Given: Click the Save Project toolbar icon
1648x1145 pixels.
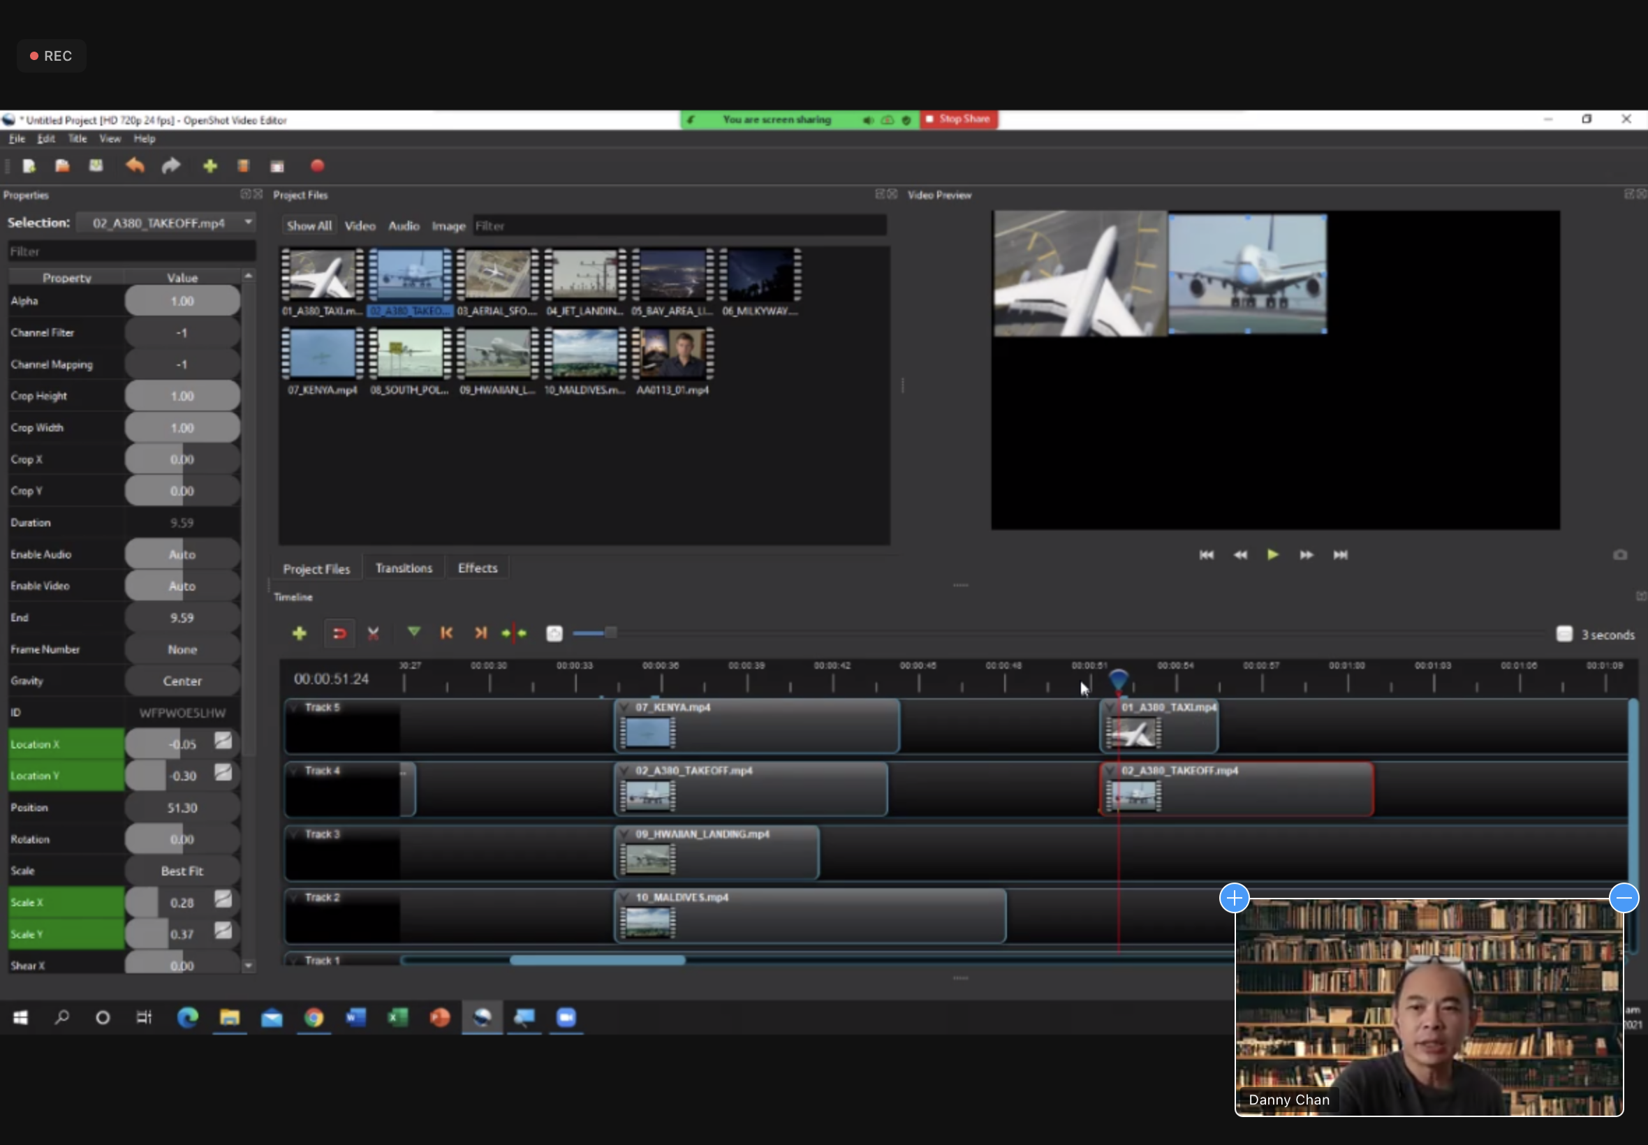Looking at the screenshot, I should click(x=96, y=166).
